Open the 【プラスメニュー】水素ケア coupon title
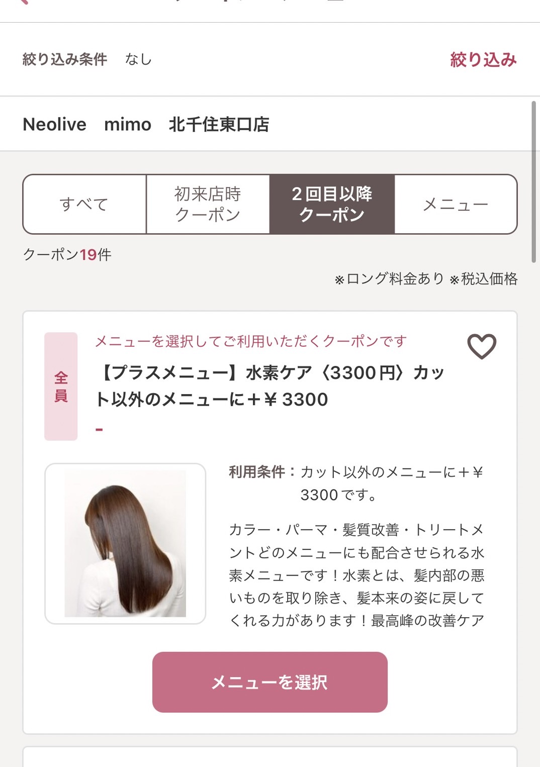This screenshot has width=540, height=767. tap(270, 386)
